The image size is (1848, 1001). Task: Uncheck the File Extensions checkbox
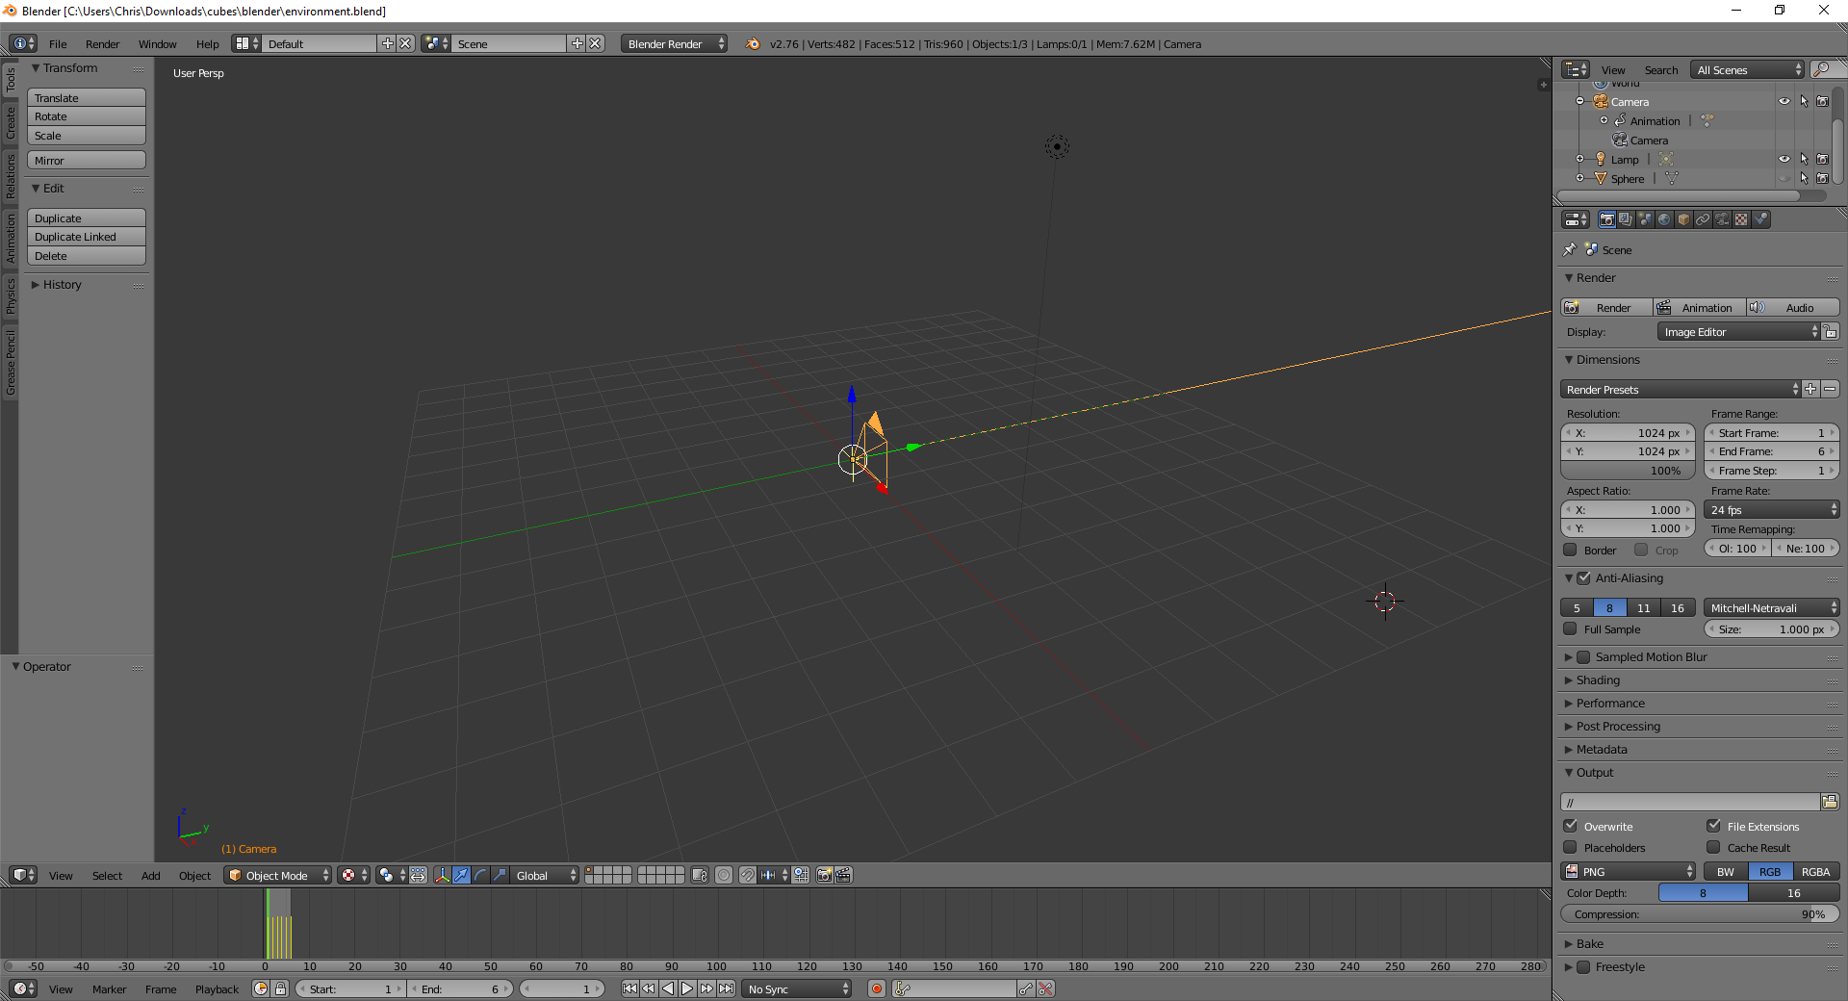[1713, 826]
